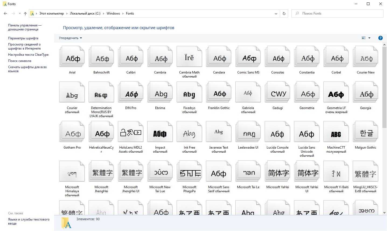Image resolution: width=387 pixels, height=231 pixels.
Task: Expand the view options dropdown arrow
Action: [x=369, y=38]
